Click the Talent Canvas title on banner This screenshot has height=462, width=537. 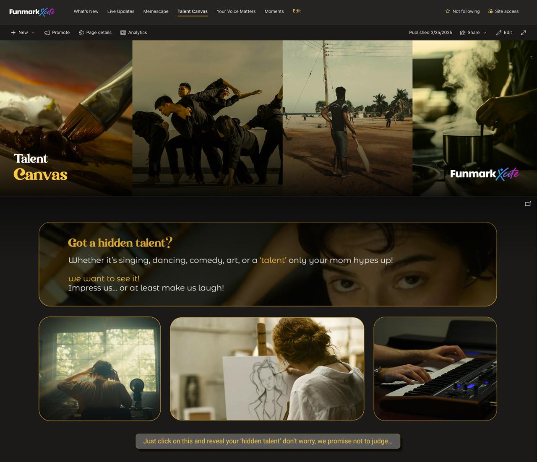coord(40,167)
